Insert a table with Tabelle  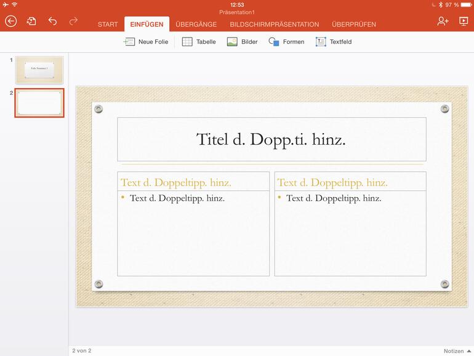click(x=199, y=42)
